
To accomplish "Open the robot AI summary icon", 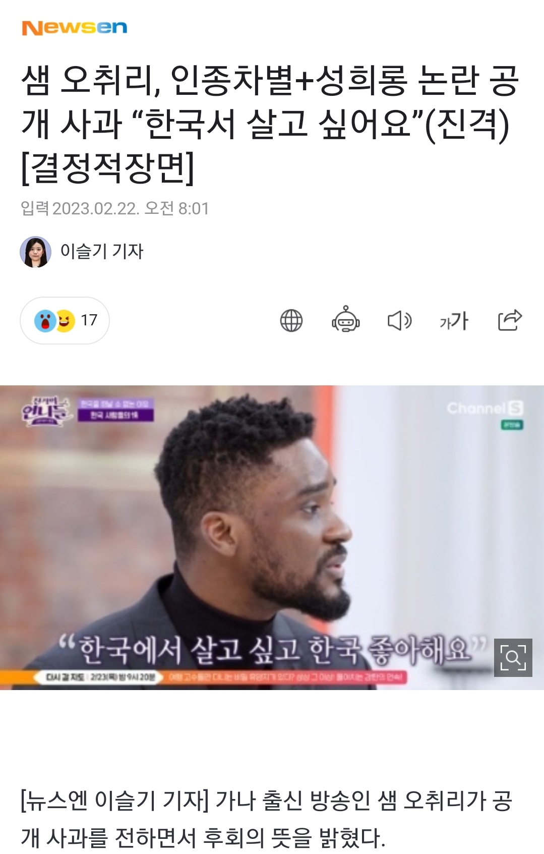I will tap(345, 319).
